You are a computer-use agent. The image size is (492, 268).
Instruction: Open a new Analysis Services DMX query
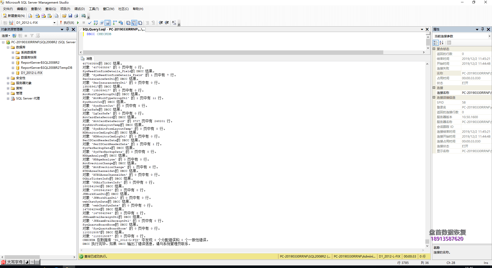44,16
